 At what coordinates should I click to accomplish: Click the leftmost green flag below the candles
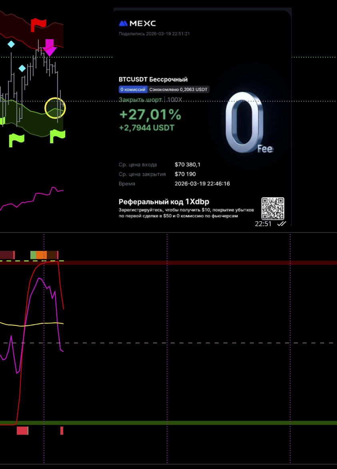[x=16, y=139]
